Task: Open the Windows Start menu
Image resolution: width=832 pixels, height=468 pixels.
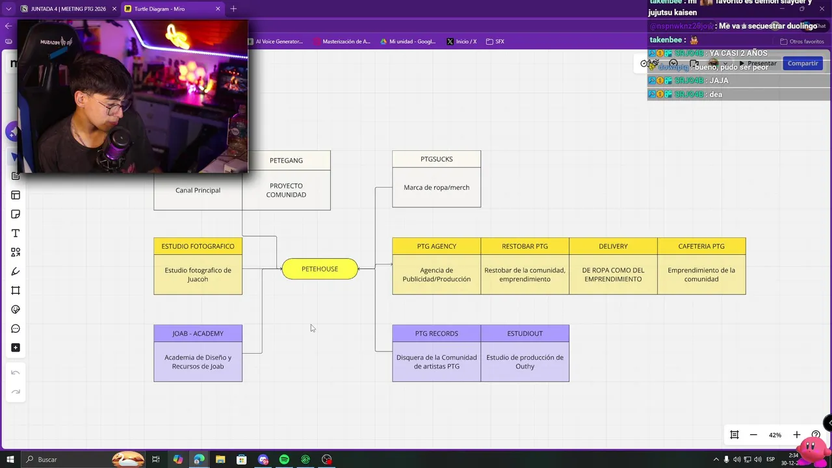Action: pyautogui.click(x=10, y=460)
